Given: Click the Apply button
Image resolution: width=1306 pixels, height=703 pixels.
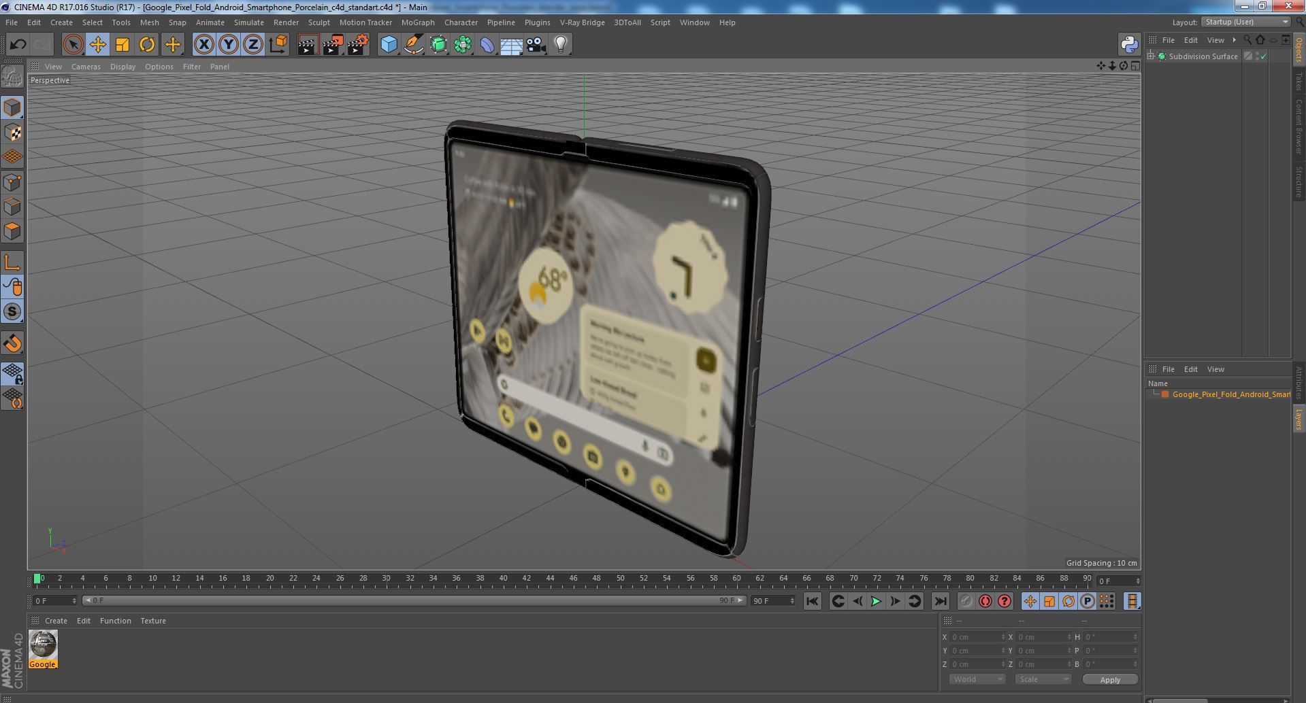Looking at the screenshot, I should tap(1109, 680).
